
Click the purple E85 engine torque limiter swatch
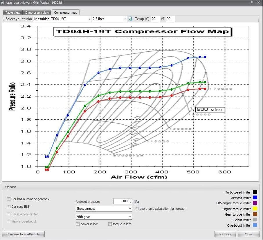pyautogui.click(x=255, y=203)
